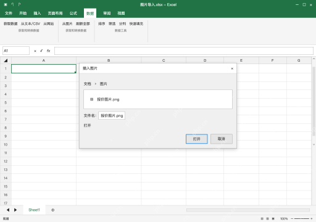Viewport: 316px width, 222px height.
Task: Click the 图片 breadcrumb in the dialog
Action: 104,84
